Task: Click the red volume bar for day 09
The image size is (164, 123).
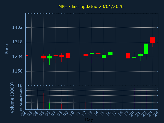Action: [68, 100]
